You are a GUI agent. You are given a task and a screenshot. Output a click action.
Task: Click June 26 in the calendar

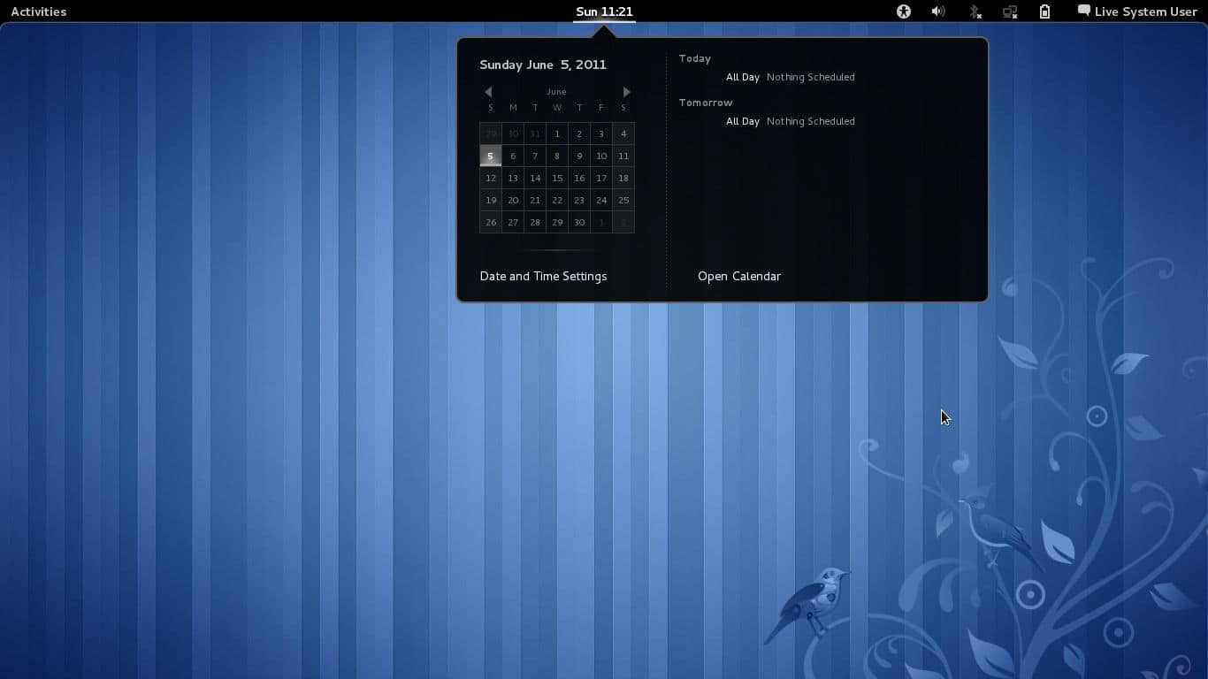pos(491,222)
